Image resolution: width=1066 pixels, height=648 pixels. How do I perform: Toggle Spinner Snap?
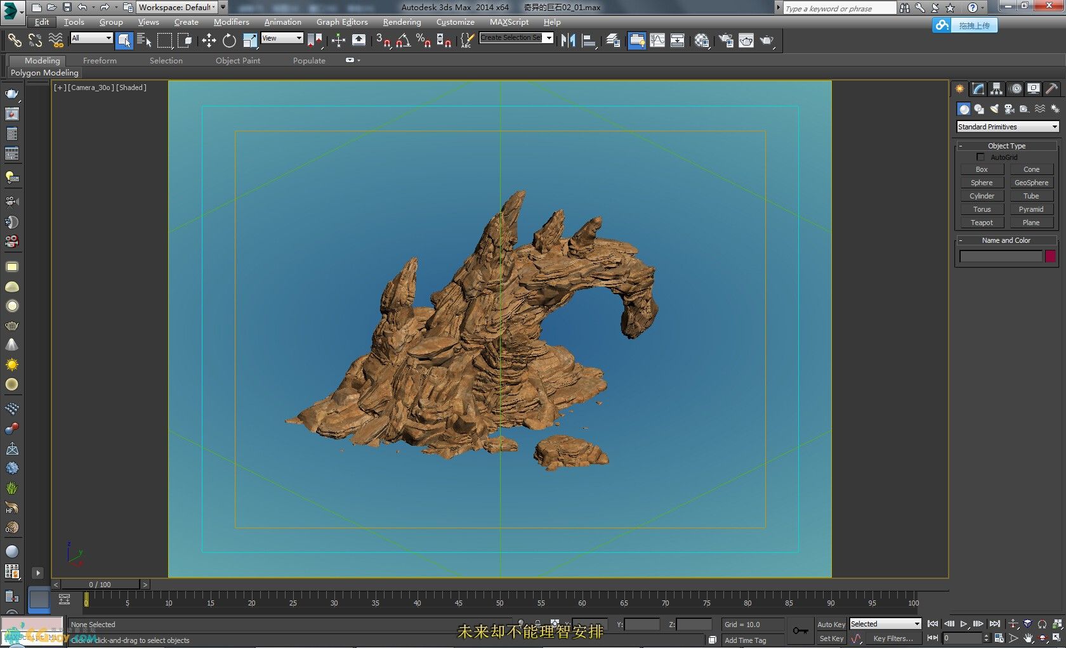coord(444,41)
